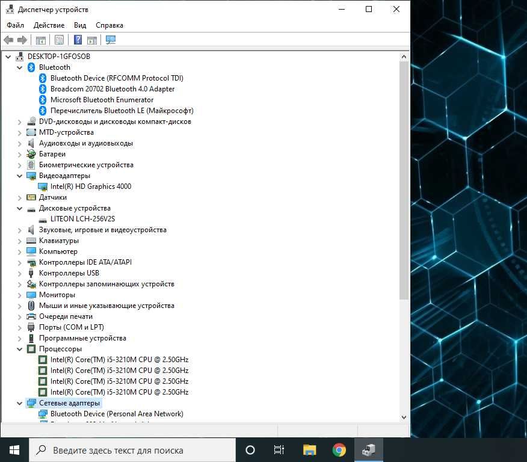This screenshot has height=462, width=527.
Task: Select Bluetooth Device (RFCOMM Protocol TDI)
Action: 117,78
